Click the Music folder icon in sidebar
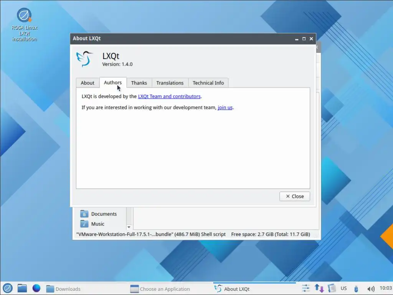 coord(84,224)
